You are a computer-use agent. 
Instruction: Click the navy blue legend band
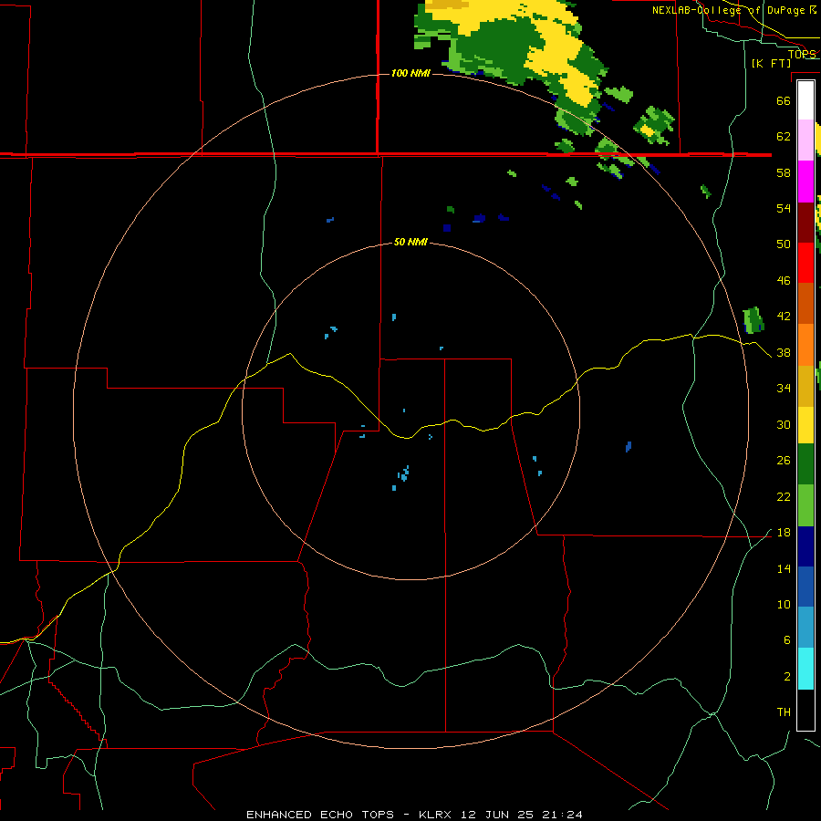pos(805,546)
